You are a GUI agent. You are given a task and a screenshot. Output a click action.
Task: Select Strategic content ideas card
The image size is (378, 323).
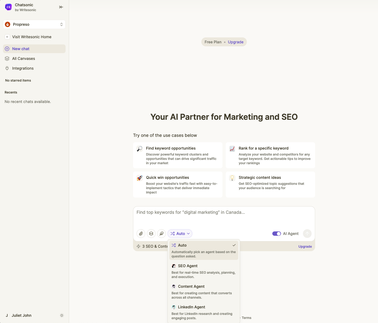[x=270, y=185]
